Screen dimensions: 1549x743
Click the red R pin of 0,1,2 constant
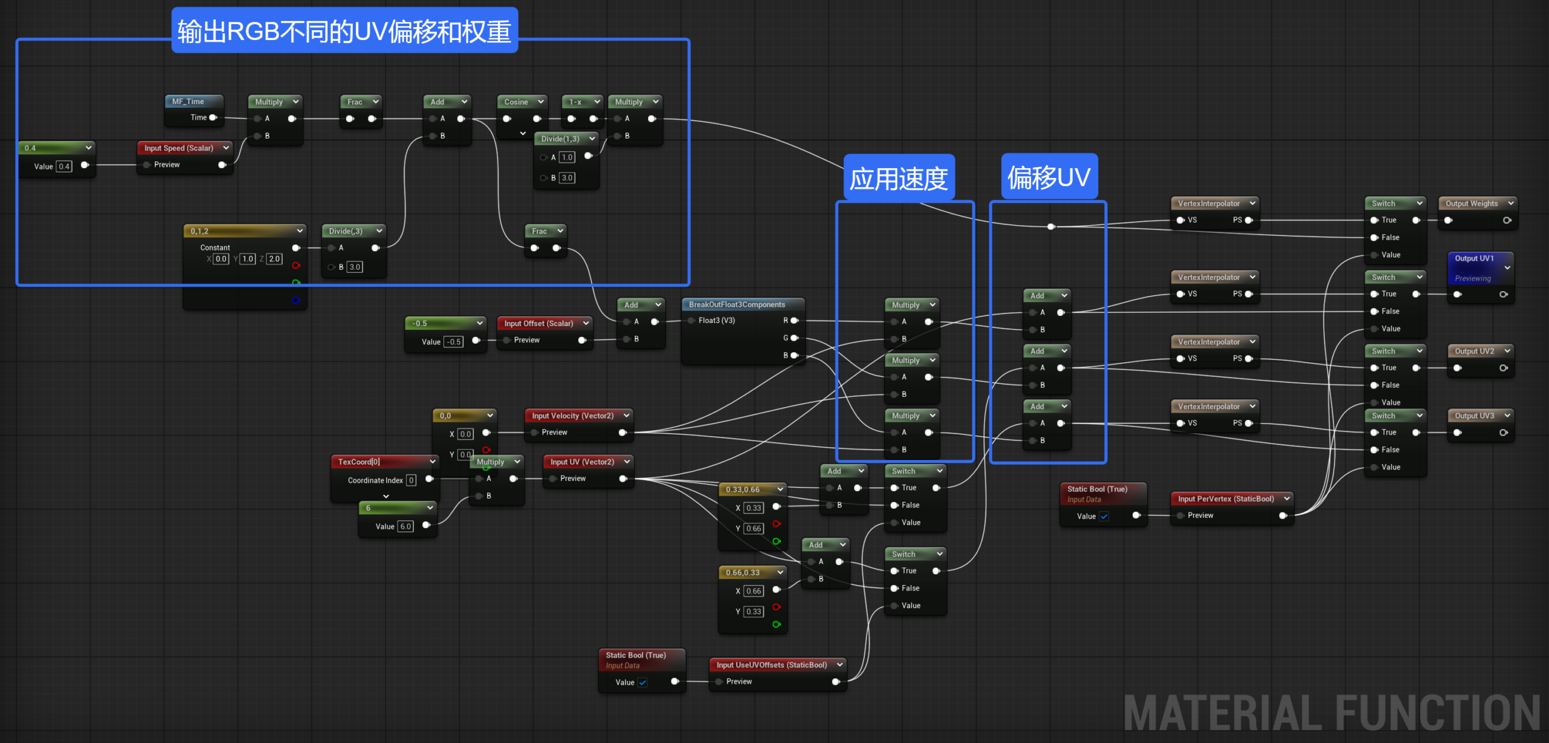(x=296, y=266)
